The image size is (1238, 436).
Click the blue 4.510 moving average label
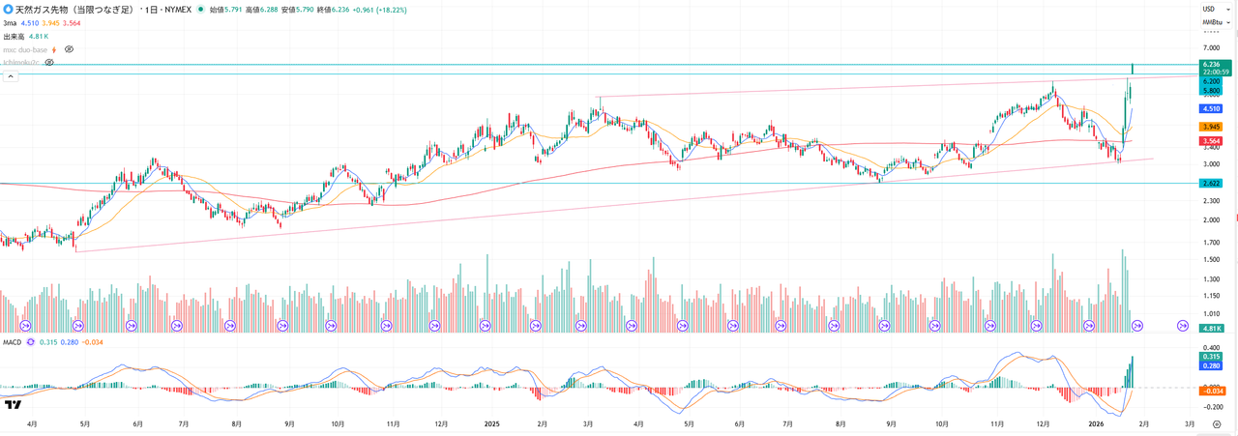(1211, 109)
